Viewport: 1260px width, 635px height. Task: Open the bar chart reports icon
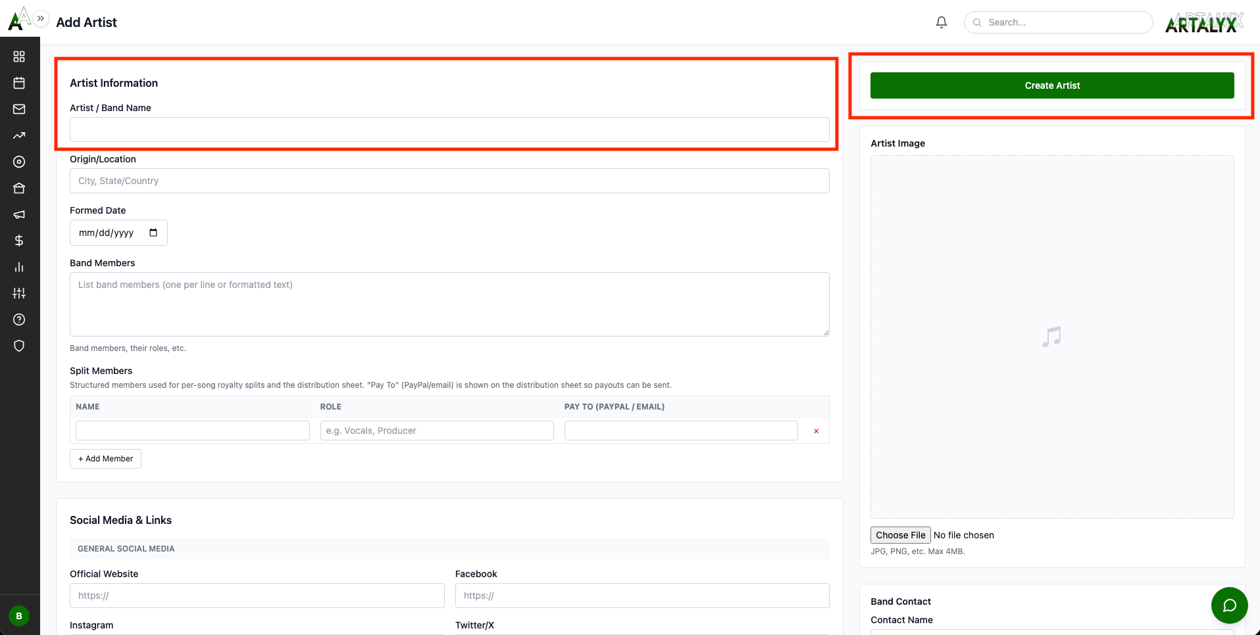click(19, 267)
